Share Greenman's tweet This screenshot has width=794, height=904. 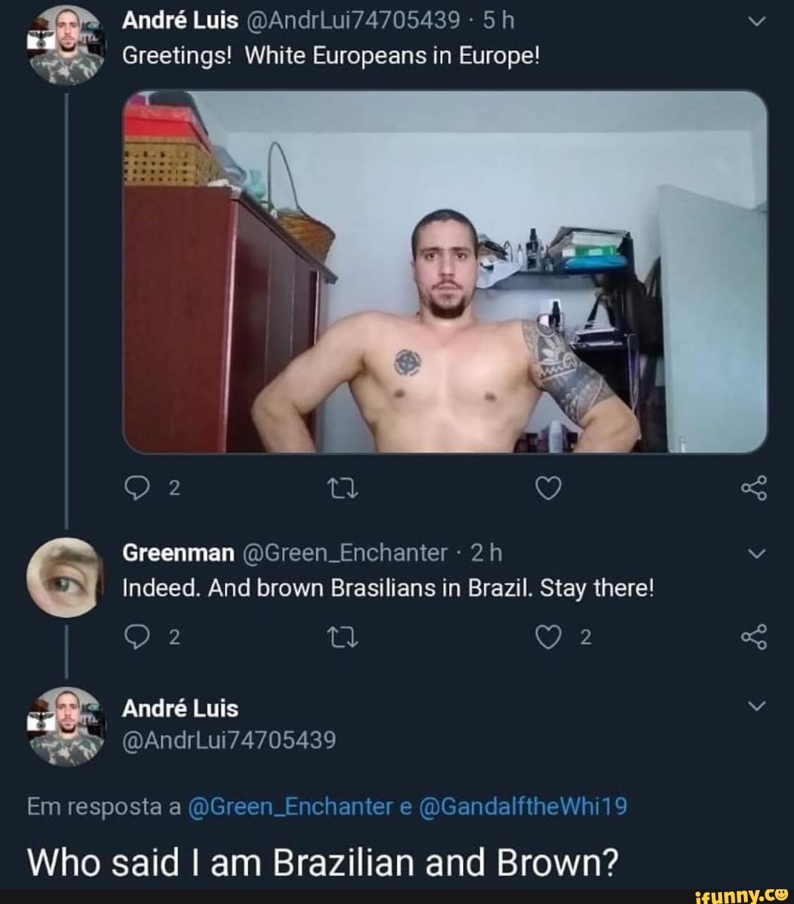pyautogui.click(x=755, y=638)
